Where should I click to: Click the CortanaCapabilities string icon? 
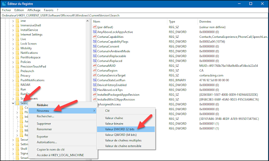pyautogui.click(x=95, y=37)
